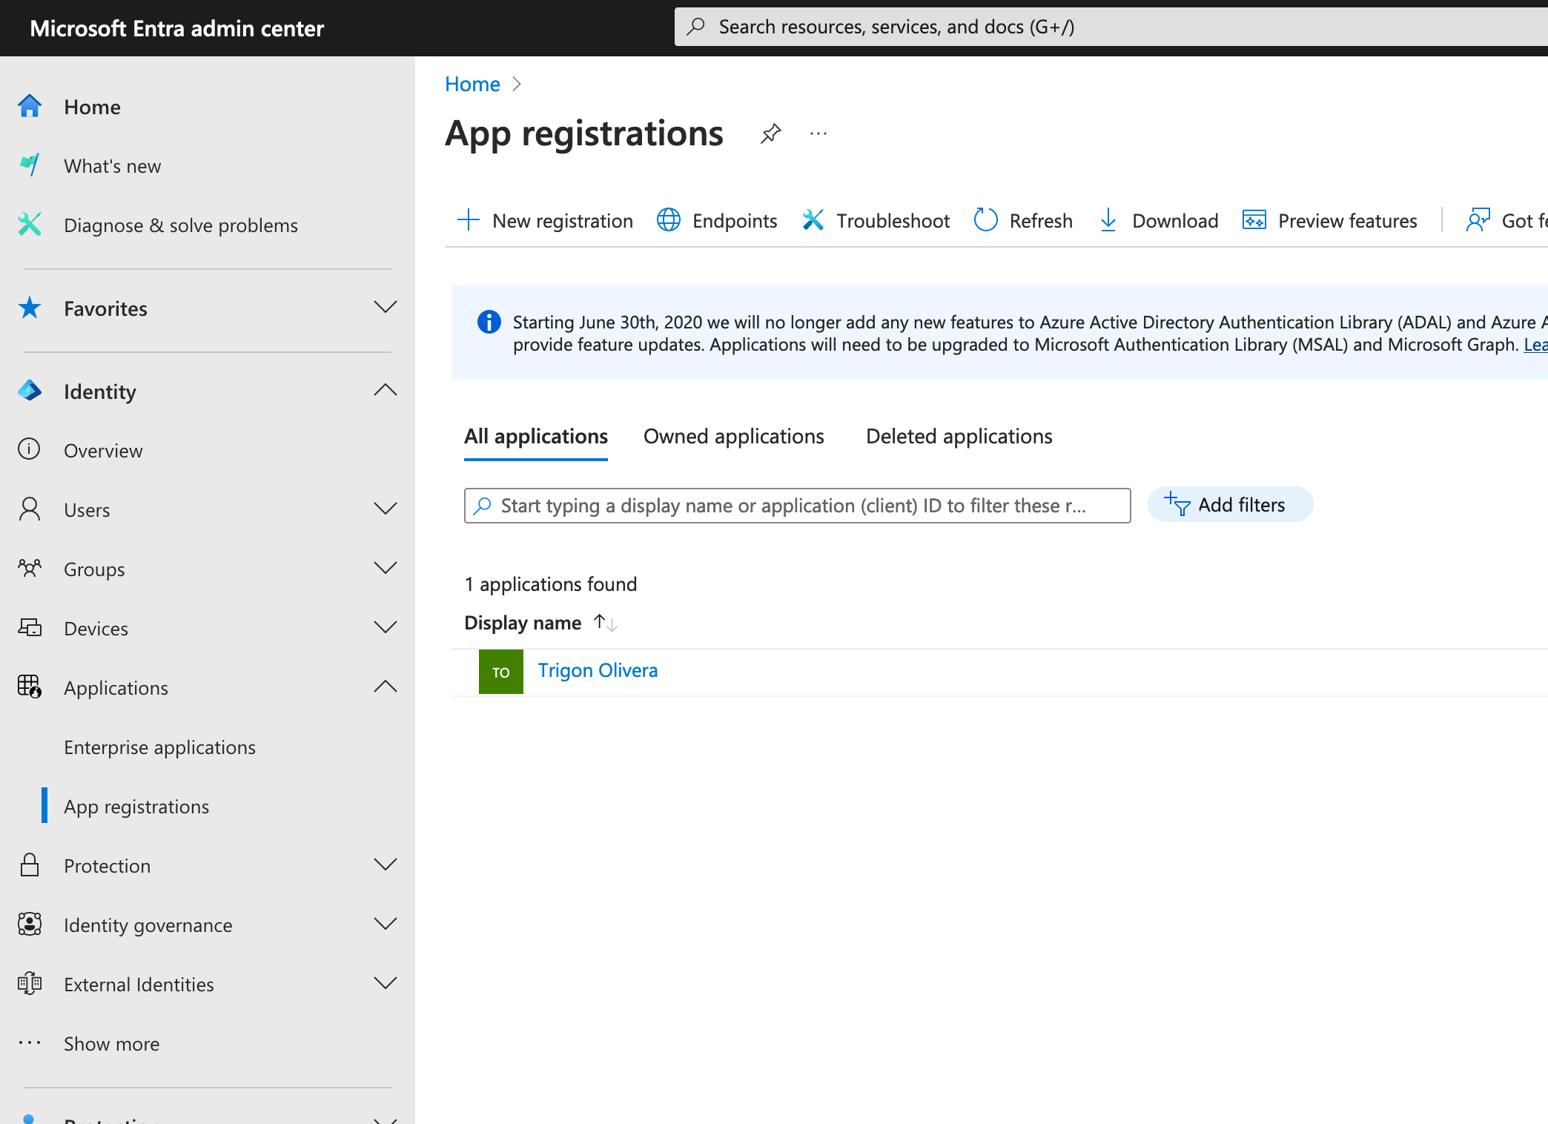
Task: Sort by Display name arrows
Action: point(606,623)
